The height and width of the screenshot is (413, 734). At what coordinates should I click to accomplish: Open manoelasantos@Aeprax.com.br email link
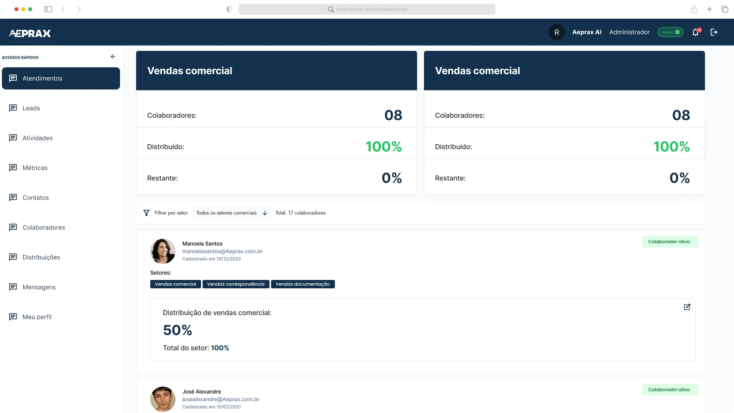point(222,251)
